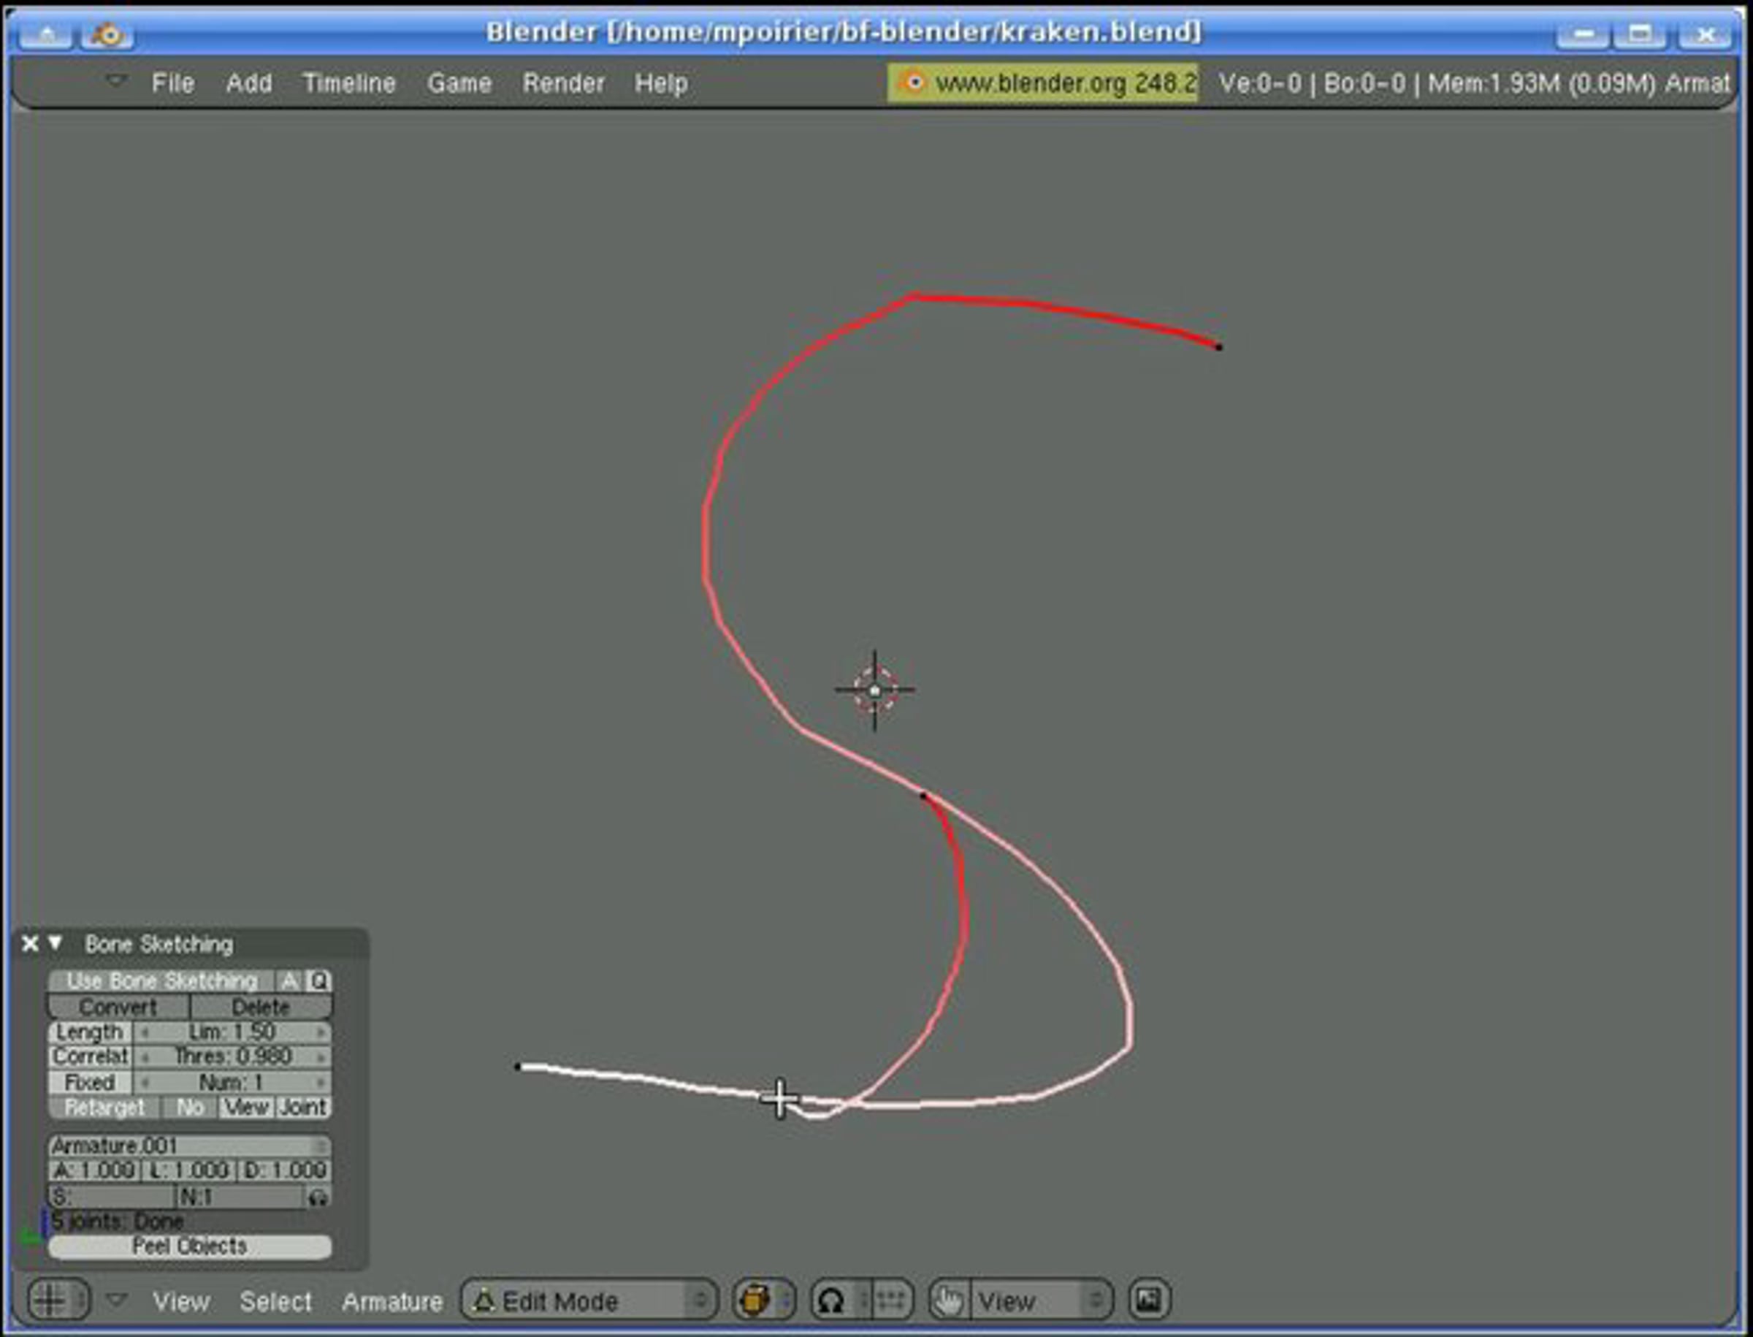Screen dimensions: 1753x1337
Task: Open the Timeline menu
Action: coord(349,83)
